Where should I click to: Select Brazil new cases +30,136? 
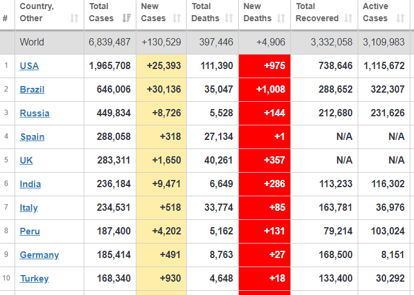(164, 90)
